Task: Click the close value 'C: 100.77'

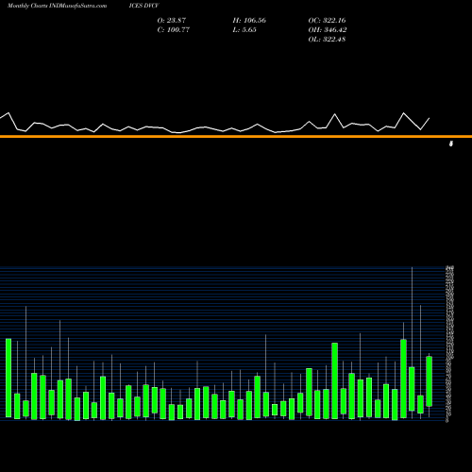Action: (x=174, y=30)
